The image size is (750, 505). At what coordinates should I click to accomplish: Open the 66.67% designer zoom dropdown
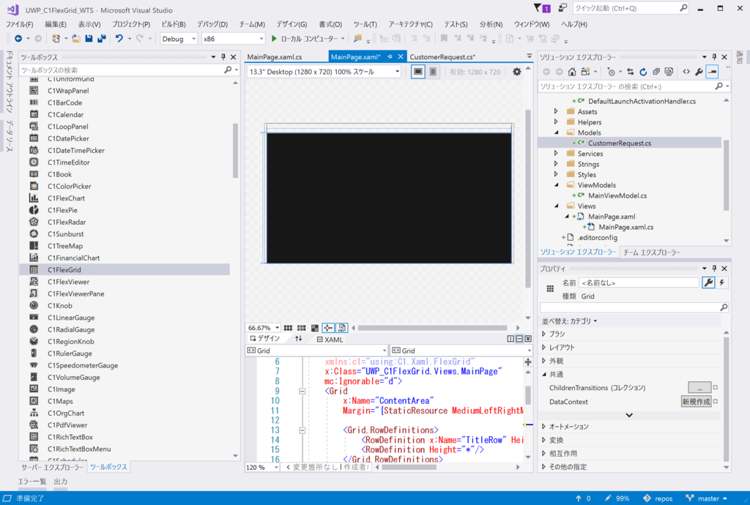tap(263, 328)
